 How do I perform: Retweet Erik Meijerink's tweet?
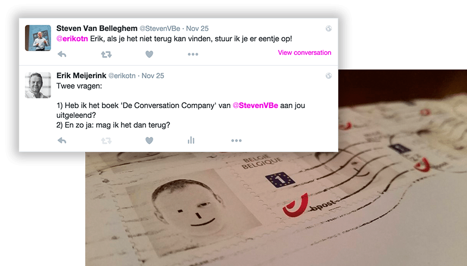click(x=106, y=140)
